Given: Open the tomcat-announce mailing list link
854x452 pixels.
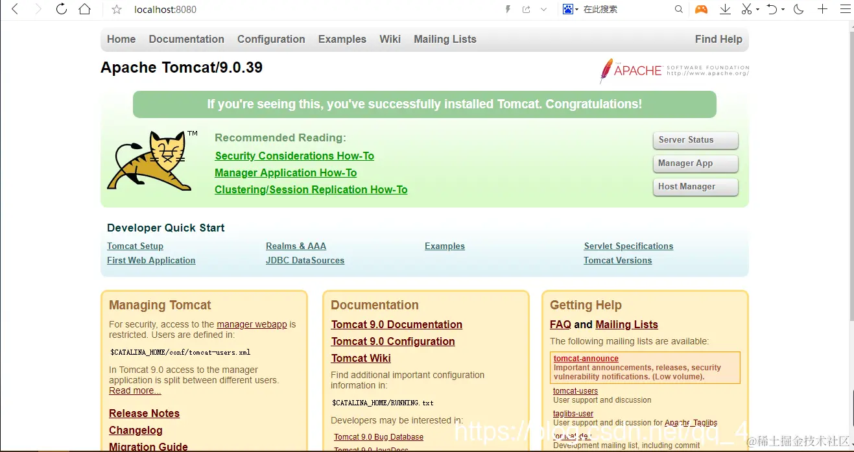Looking at the screenshot, I should (x=586, y=359).
